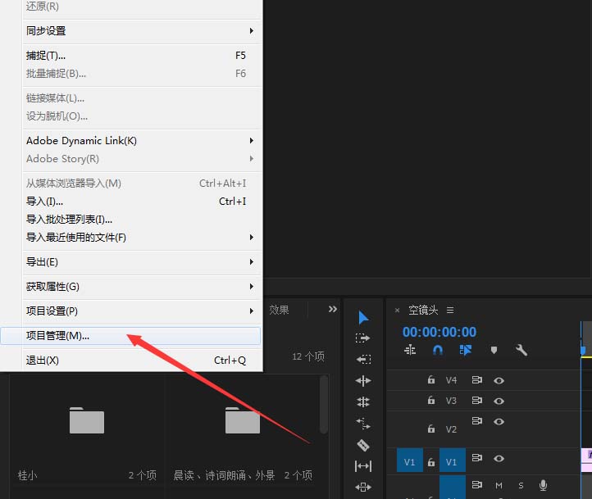
Task: Click the timeline playhead marker
Action: [x=583, y=352]
